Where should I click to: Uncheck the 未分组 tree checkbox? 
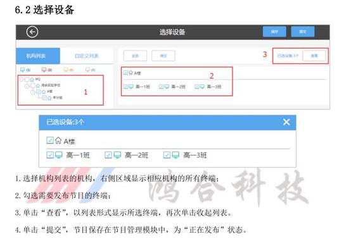[x=44, y=97]
